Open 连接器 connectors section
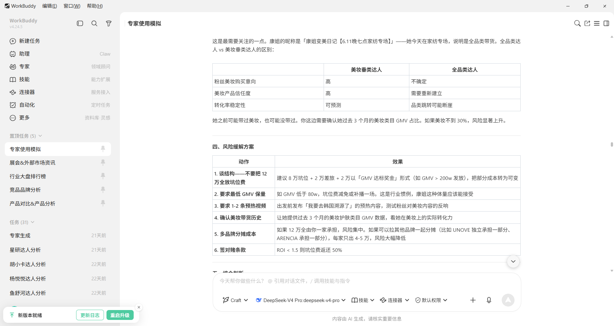614x326 pixels. click(x=60, y=92)
